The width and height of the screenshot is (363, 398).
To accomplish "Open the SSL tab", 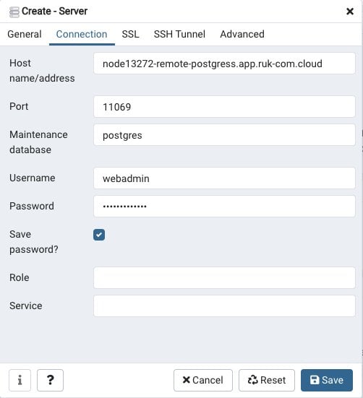I will pyautogui.click(x=131, y=34).
